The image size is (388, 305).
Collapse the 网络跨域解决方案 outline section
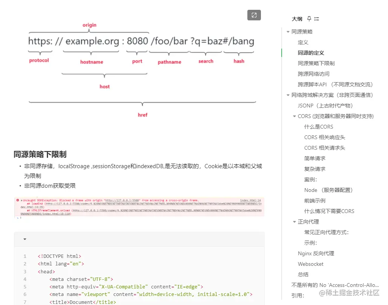pos(288,95)
